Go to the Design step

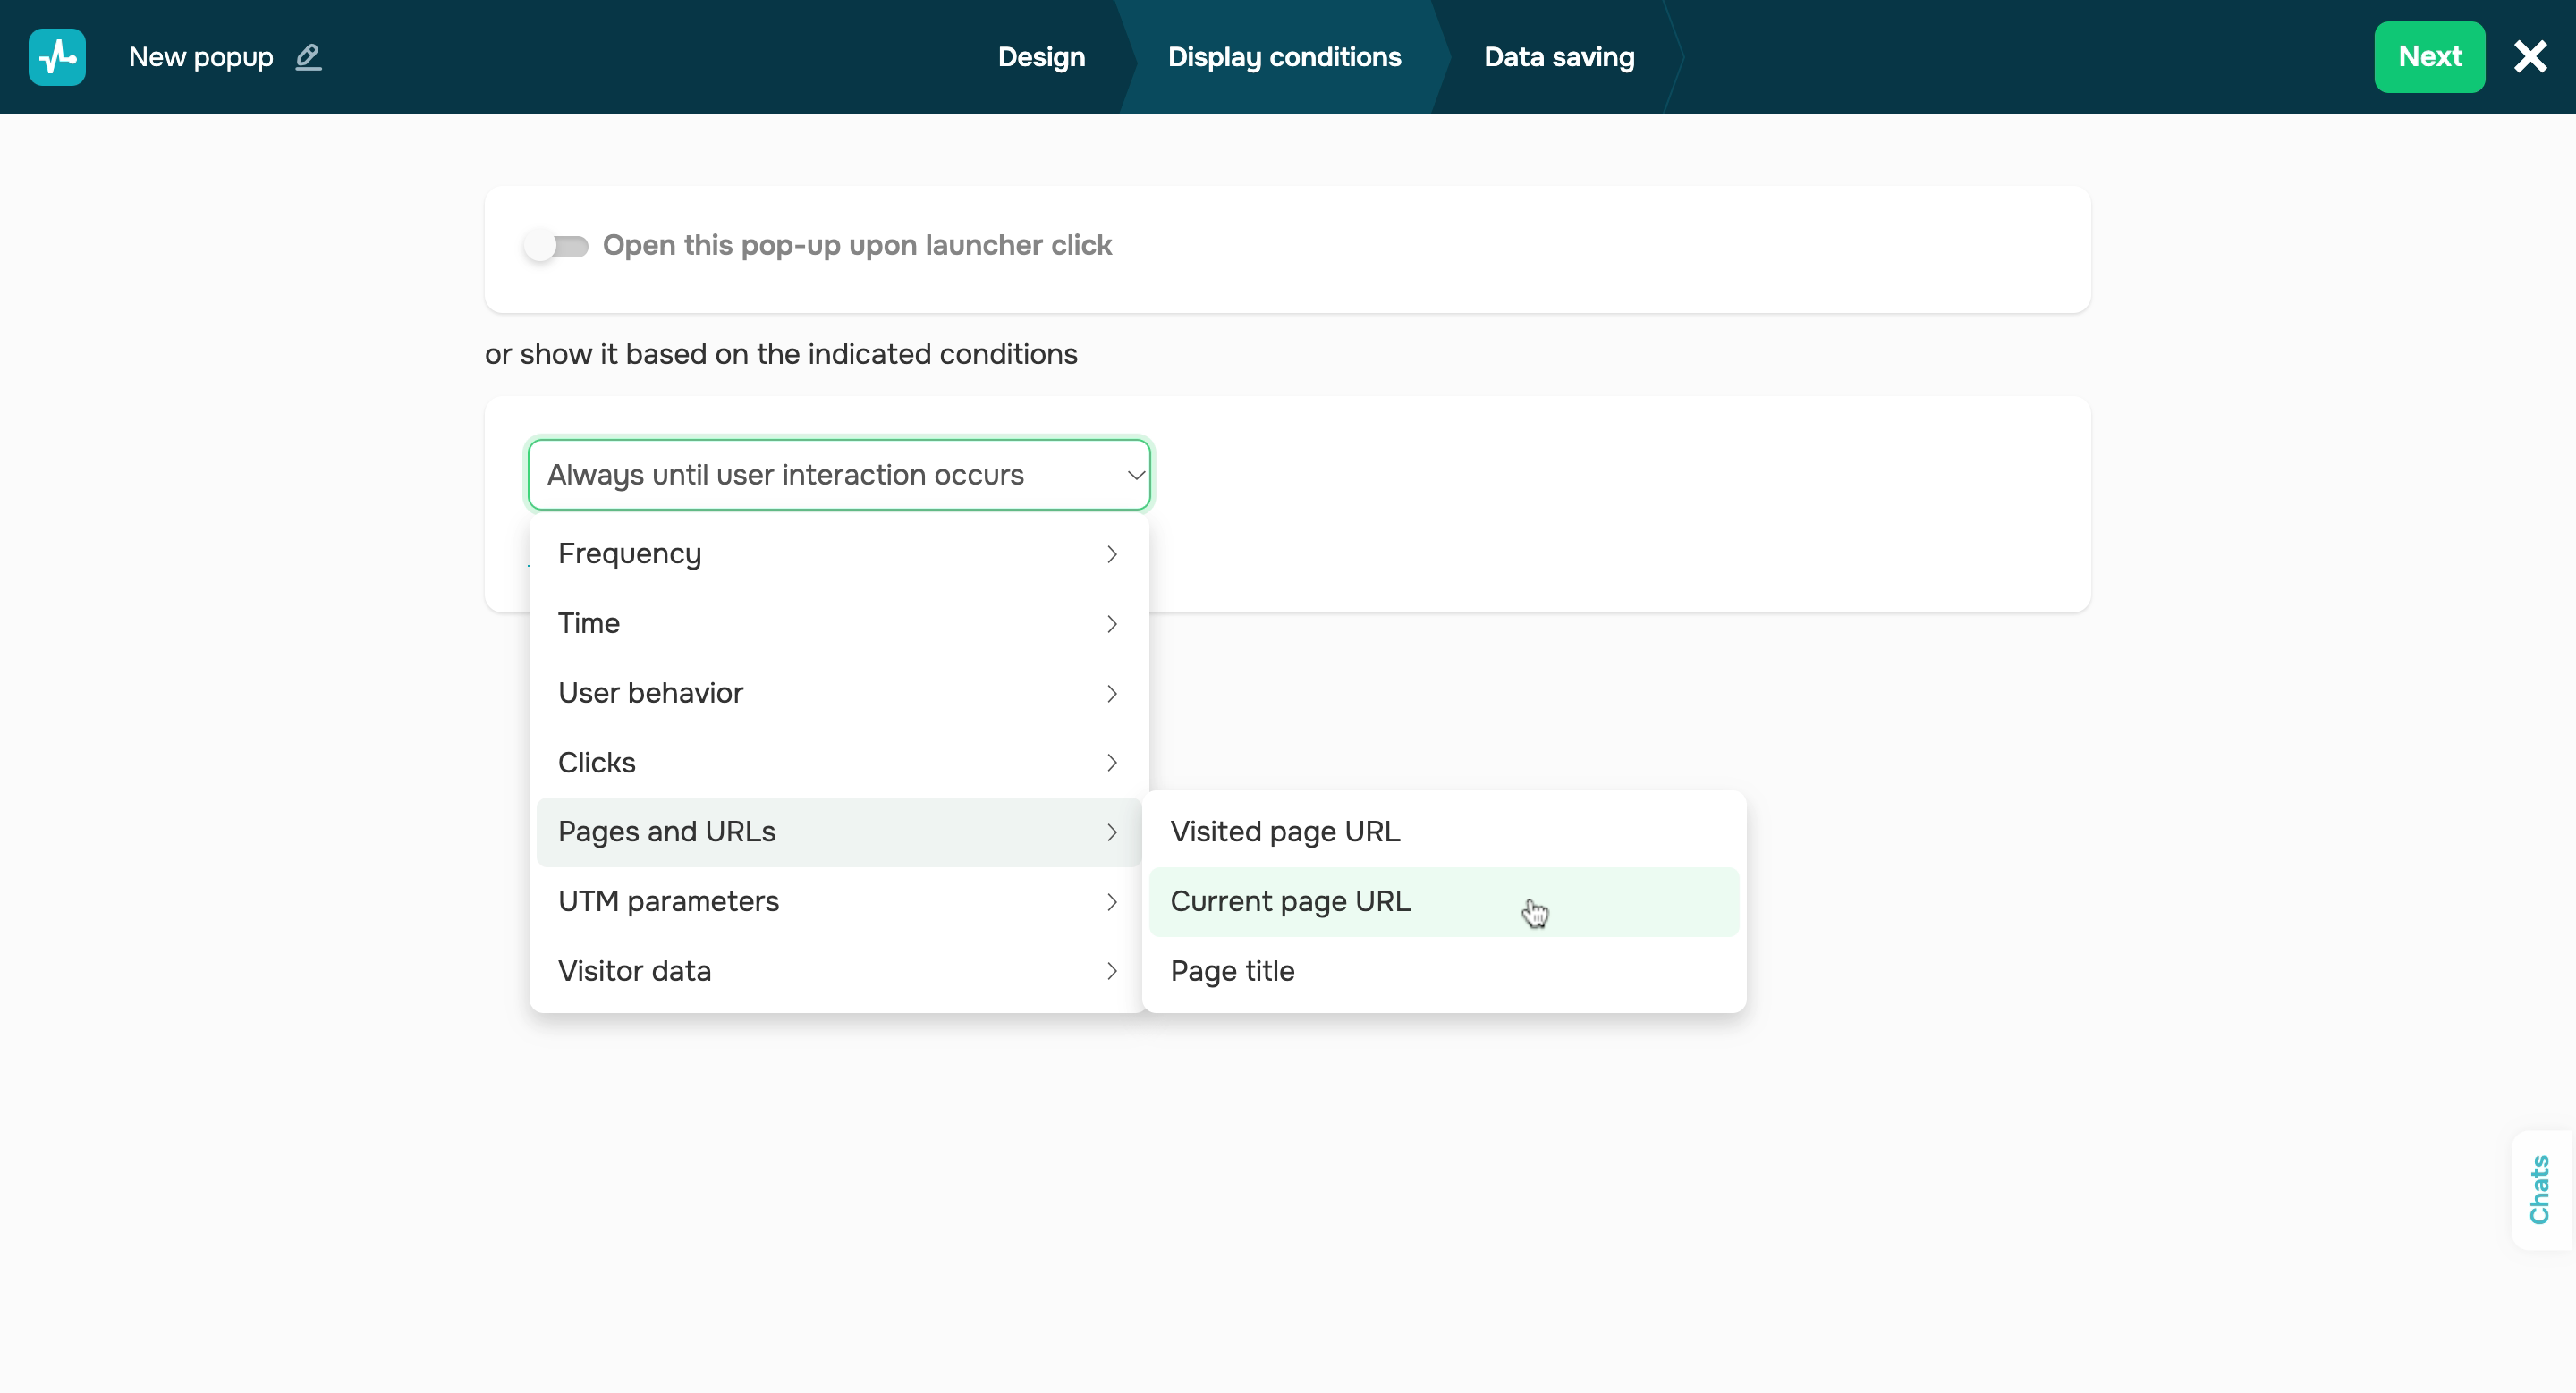coord(1041,57)
